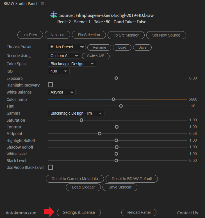This screenshot has width=205, height=218.
Task: Click the Color Temp slider handle
Action: (x=113, y=99)
